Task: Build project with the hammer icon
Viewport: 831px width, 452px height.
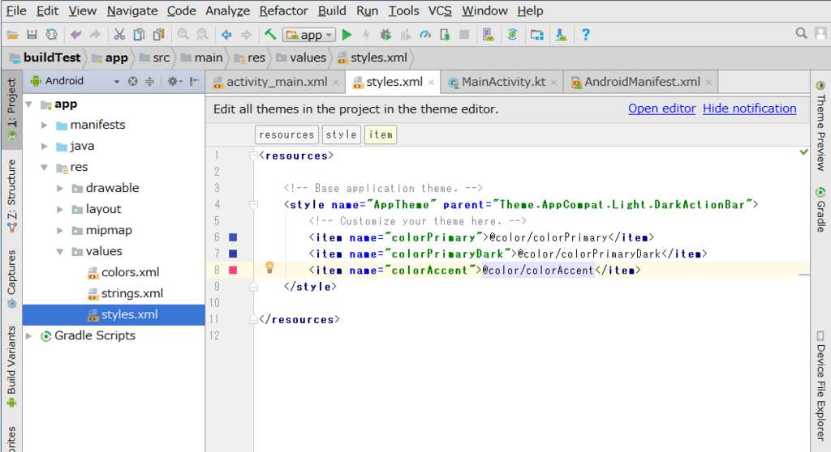Action: coord(270,35)
